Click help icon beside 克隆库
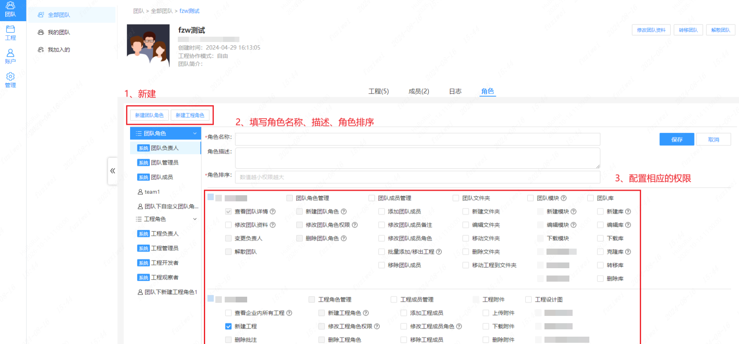The height and width of the screenshot is (344, 739). click(x=628, y=252)
